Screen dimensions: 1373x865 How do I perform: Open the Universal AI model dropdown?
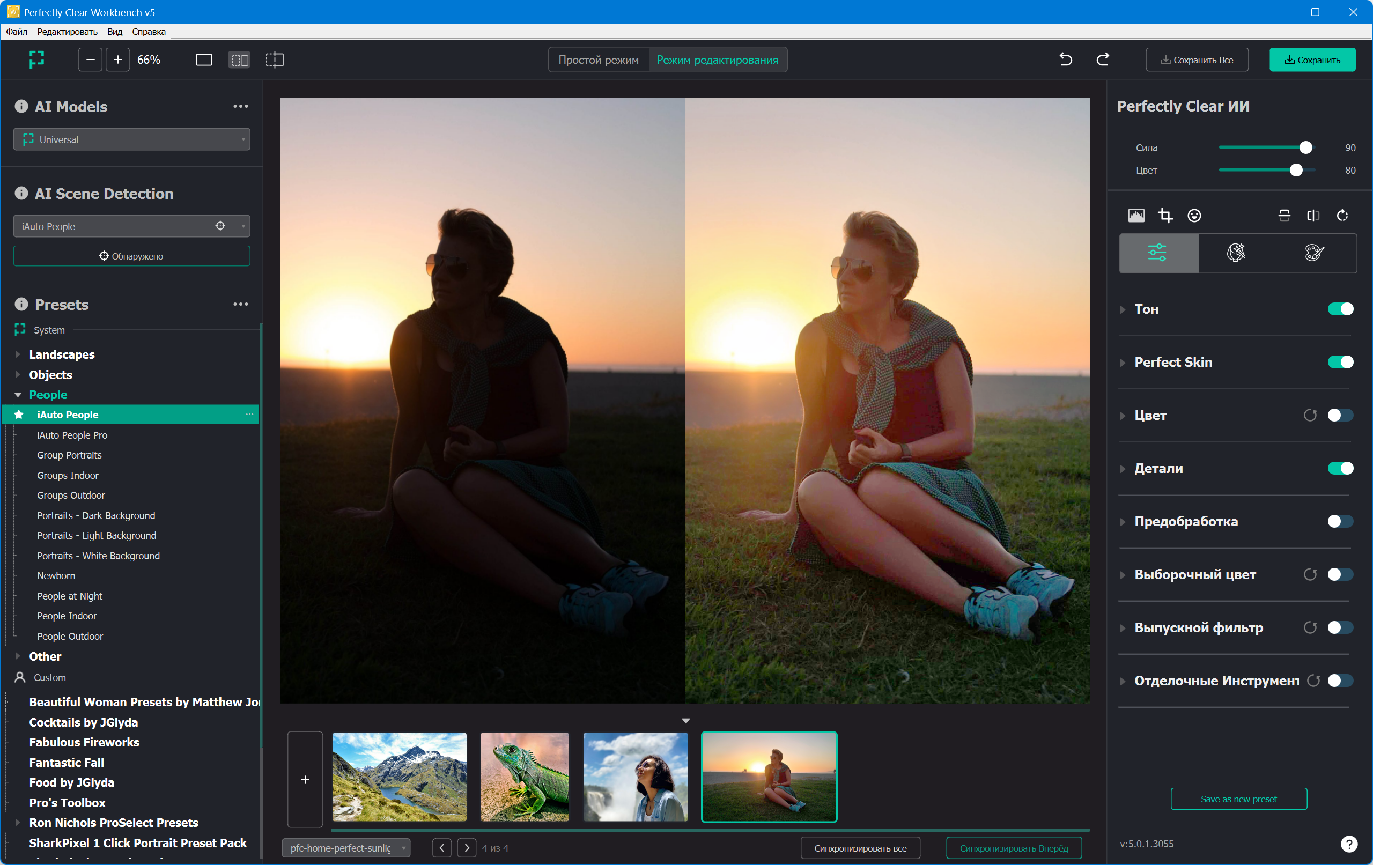(x=132, y=140)
